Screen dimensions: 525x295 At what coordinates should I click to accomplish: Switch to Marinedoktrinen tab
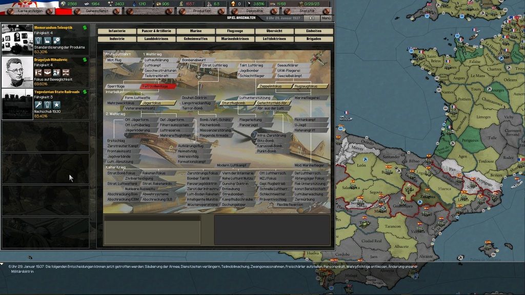[235, 39]
